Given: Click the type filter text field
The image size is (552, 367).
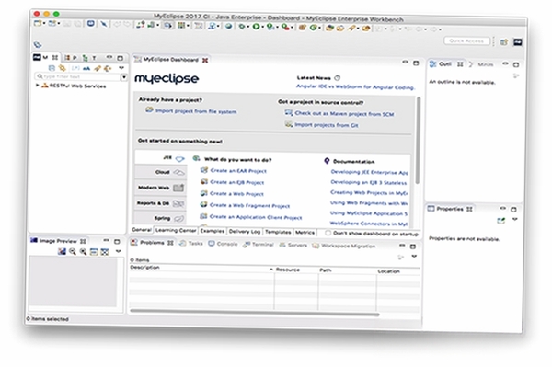Looking at the screenshot, I should [78, 76].
